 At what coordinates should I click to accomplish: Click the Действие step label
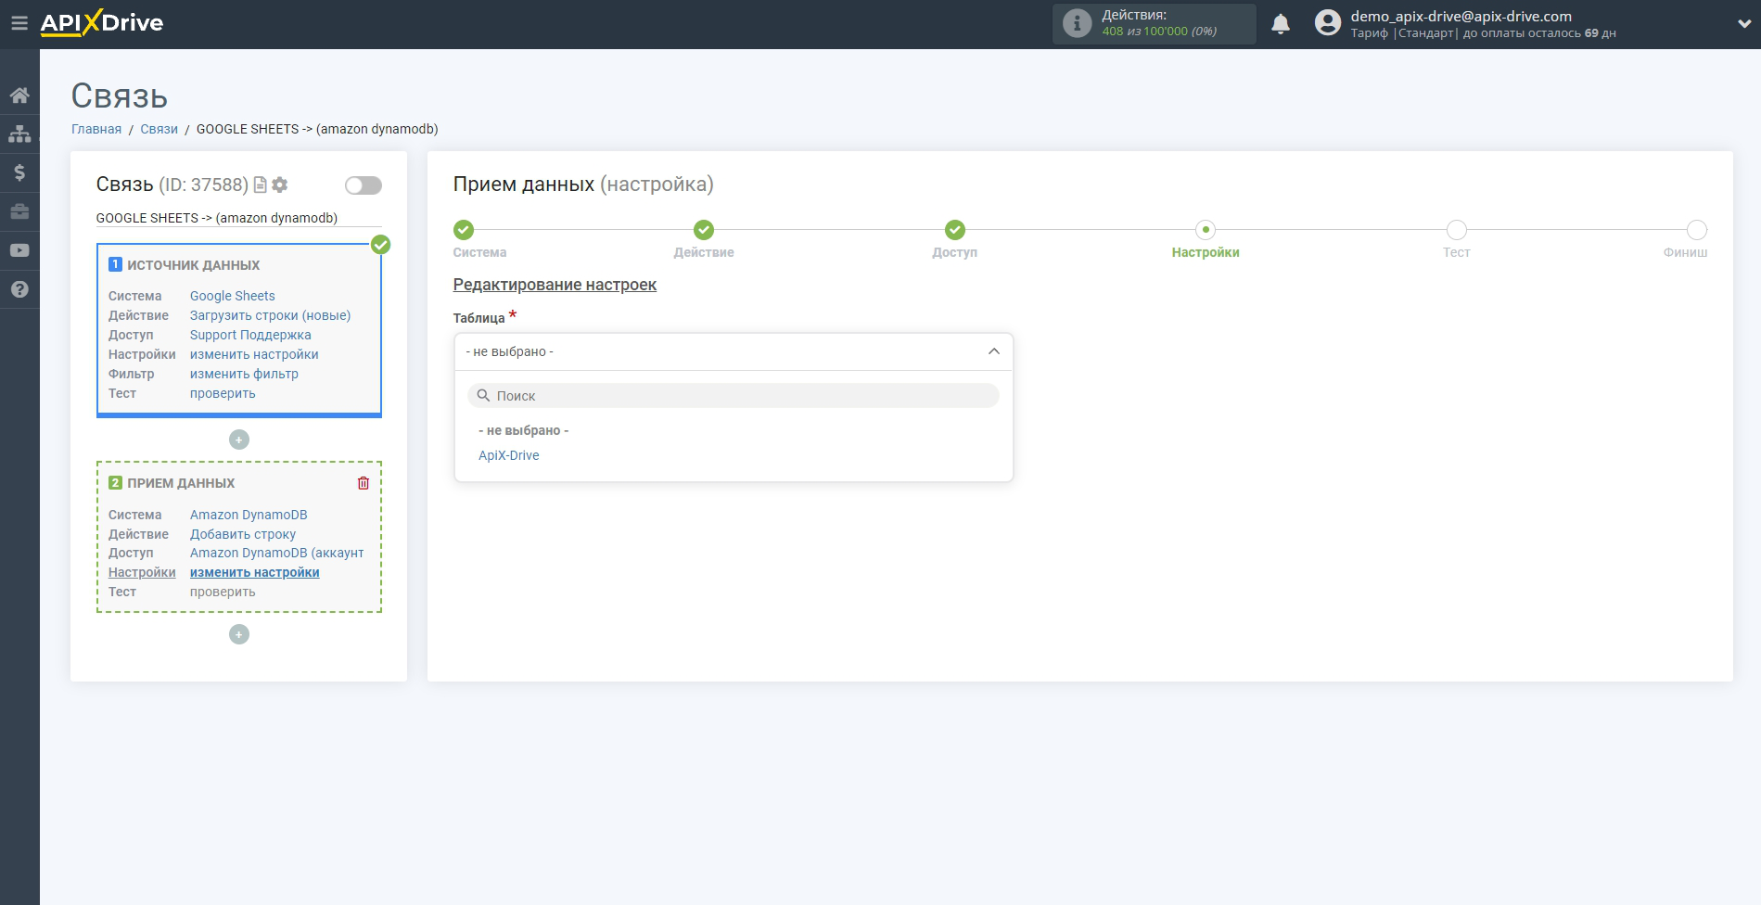[x=704, y=252]
